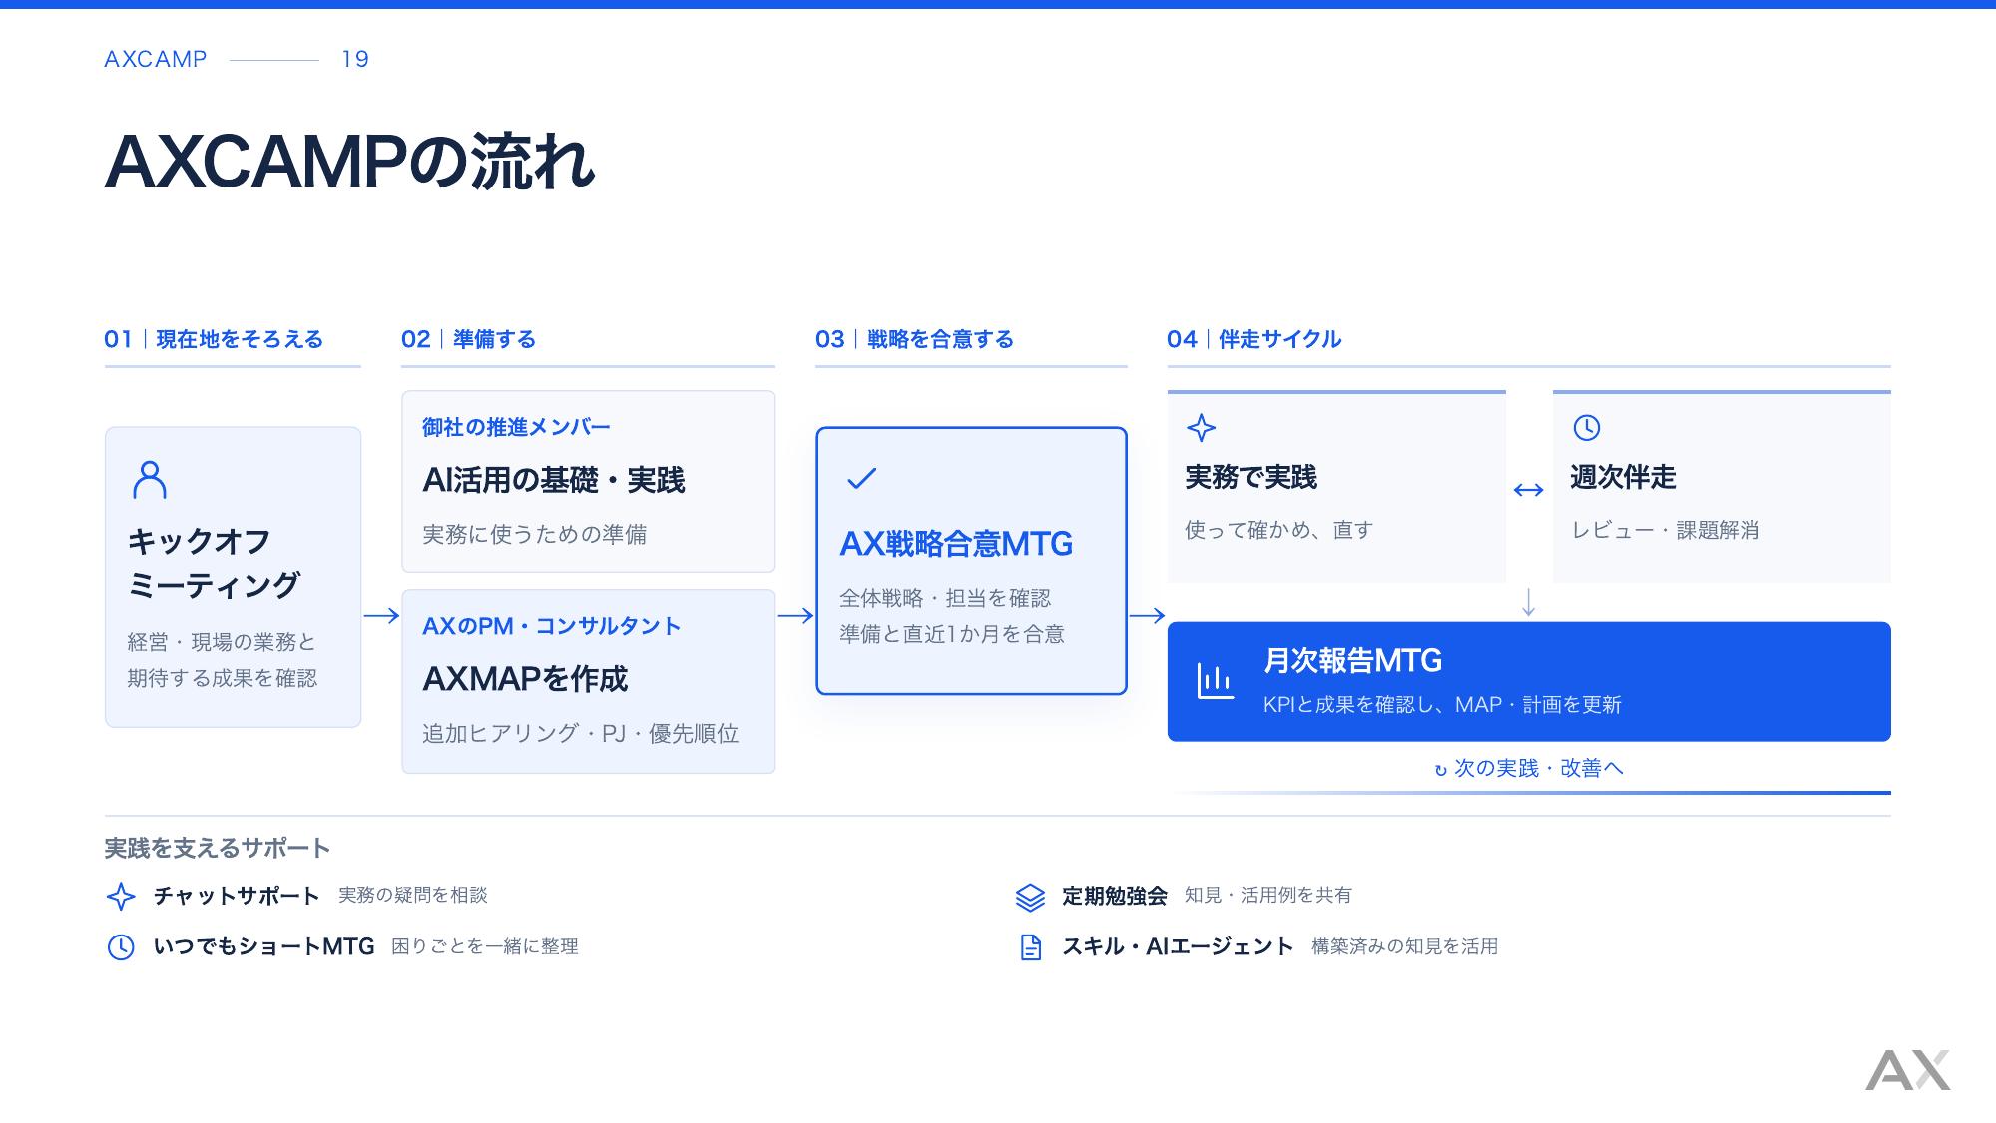This screenshot has height=1123, width=1996.
Task: Click the double-headed arrow between 実務で実践 and 週次伴走
Action: pos(1528,490)
